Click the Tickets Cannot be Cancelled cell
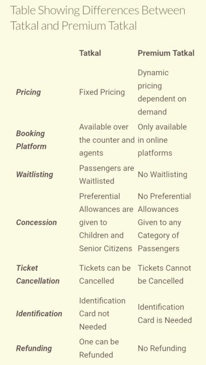206x365 pixels. coord(164,274)
